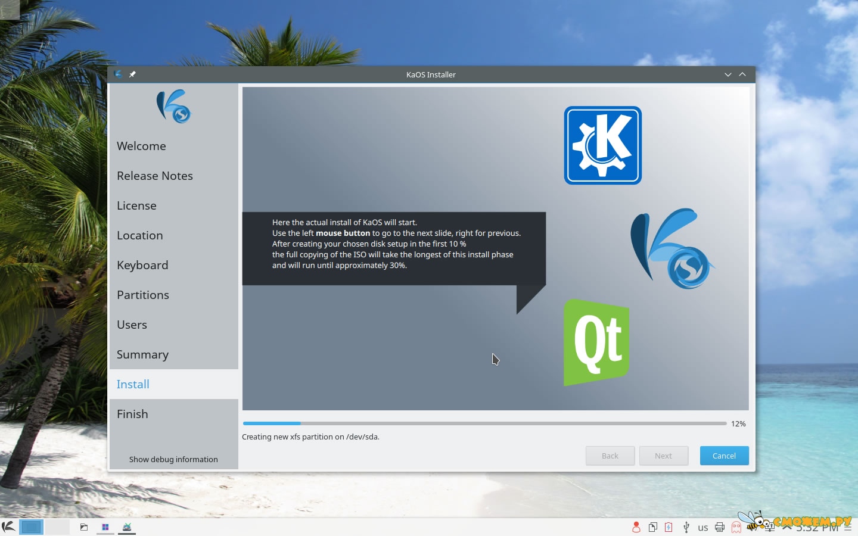Select the Release Notes step
The width and height of the screenshot is (858, 536).
coord(174,176)
